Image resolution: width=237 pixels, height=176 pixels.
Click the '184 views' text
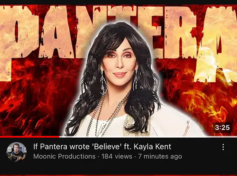coord(117,156)
